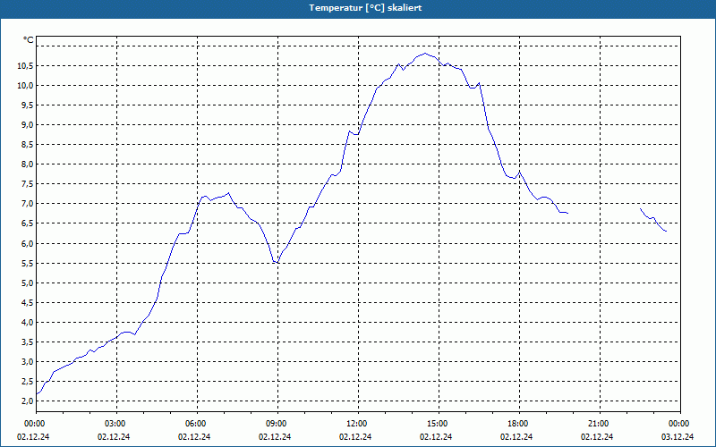Select the '3,5' y-axis value

pyautogui.click(x=27, y=342)
